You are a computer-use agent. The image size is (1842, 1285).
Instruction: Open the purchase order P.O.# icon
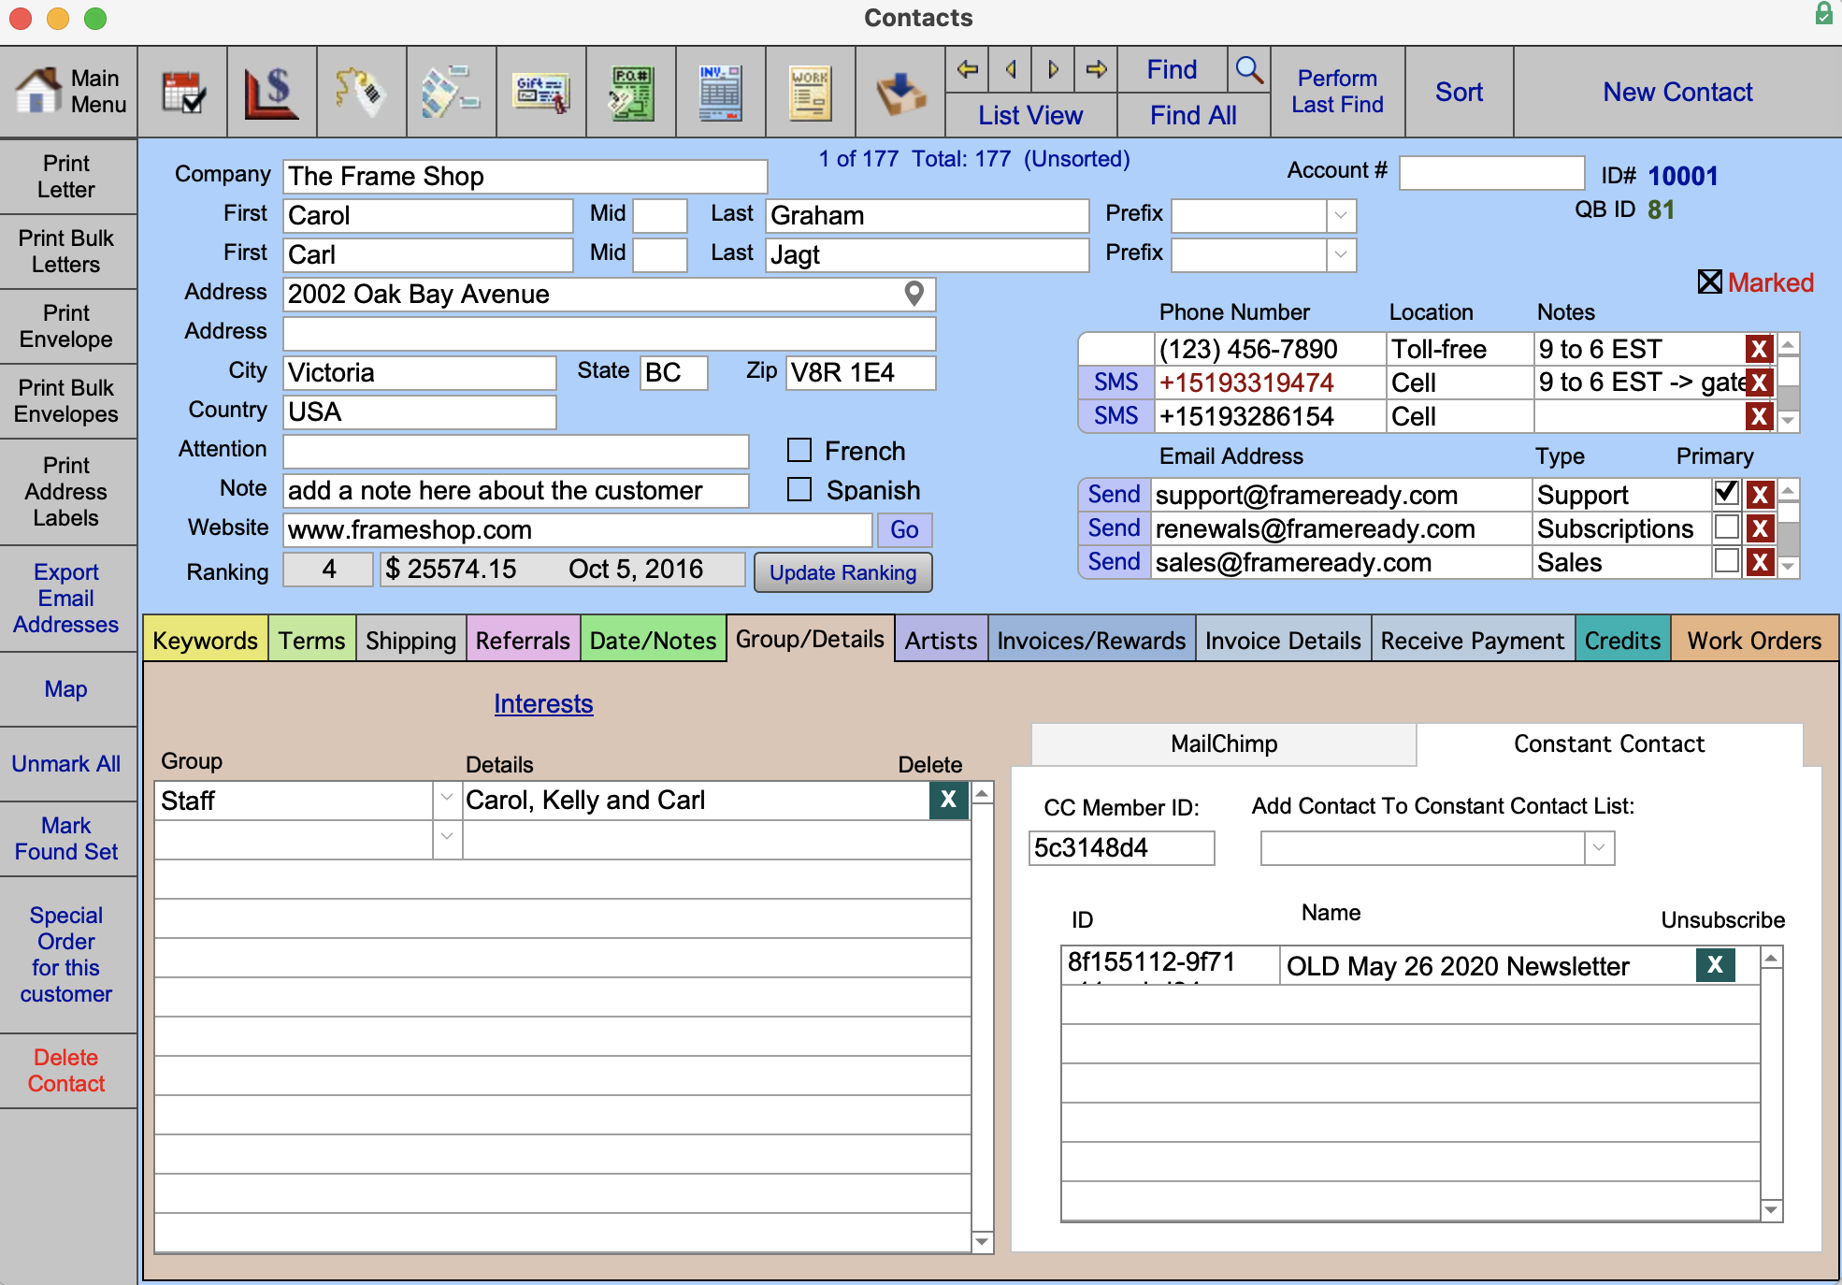(x=631, y=93)
